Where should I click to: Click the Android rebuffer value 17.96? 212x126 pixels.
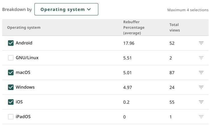pos(129,43)
